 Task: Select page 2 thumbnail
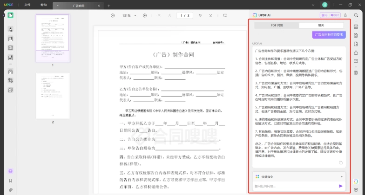53,96
